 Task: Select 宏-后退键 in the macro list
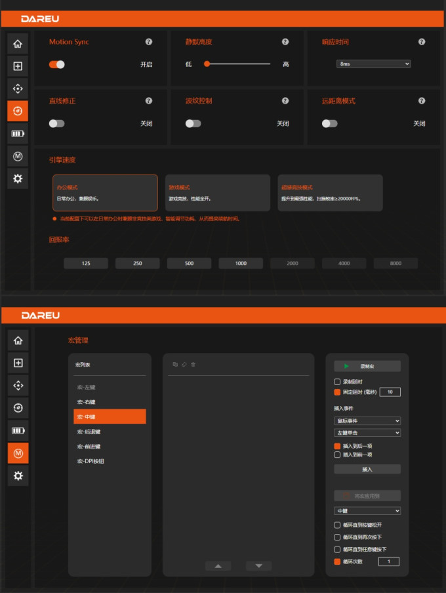[x=110, y=432]
